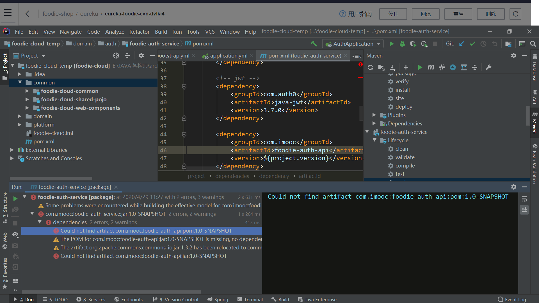The width and height of the screenshot is (539, 303).
Task: Expand Maven Plugins node
Action: tap(374, 115)
